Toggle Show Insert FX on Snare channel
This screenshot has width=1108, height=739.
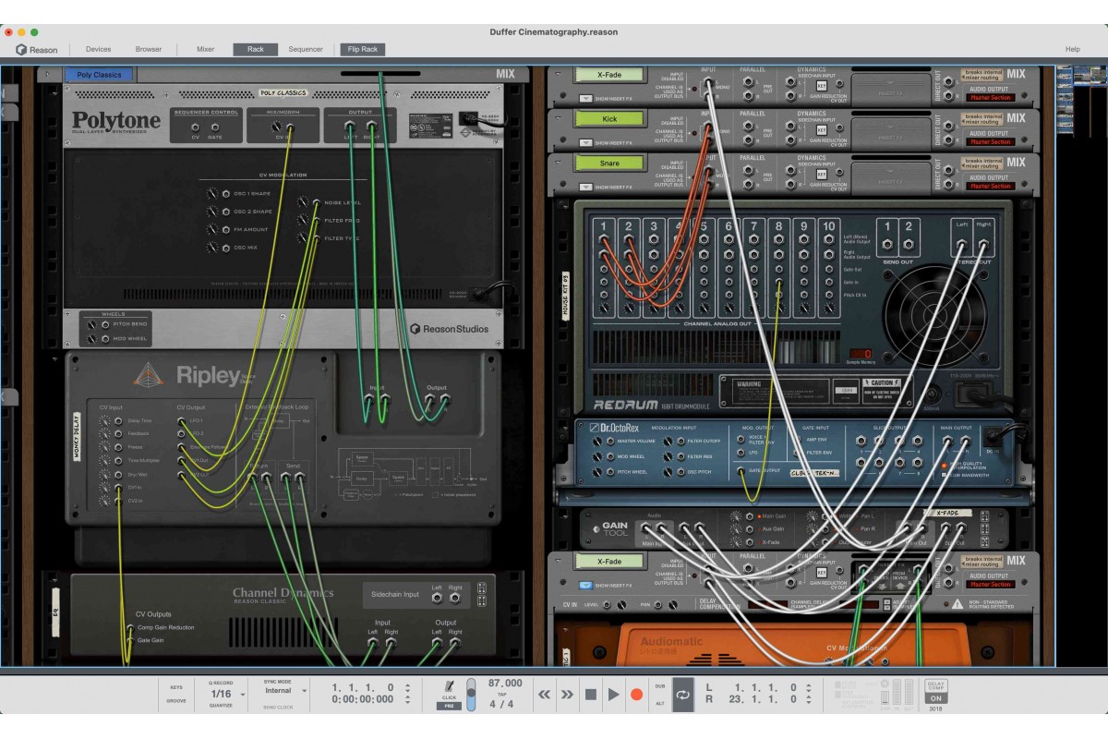click(585, 187)
